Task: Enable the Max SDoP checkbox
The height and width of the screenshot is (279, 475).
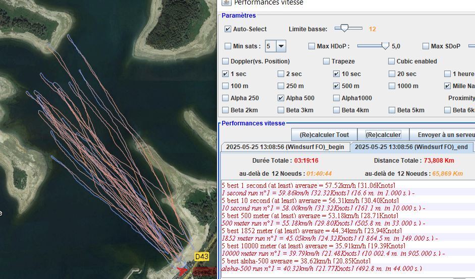Action: (426, 46)
